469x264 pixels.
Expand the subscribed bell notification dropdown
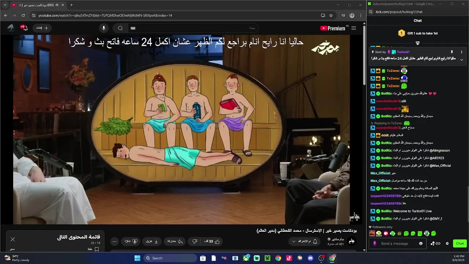tap(305, 241)
